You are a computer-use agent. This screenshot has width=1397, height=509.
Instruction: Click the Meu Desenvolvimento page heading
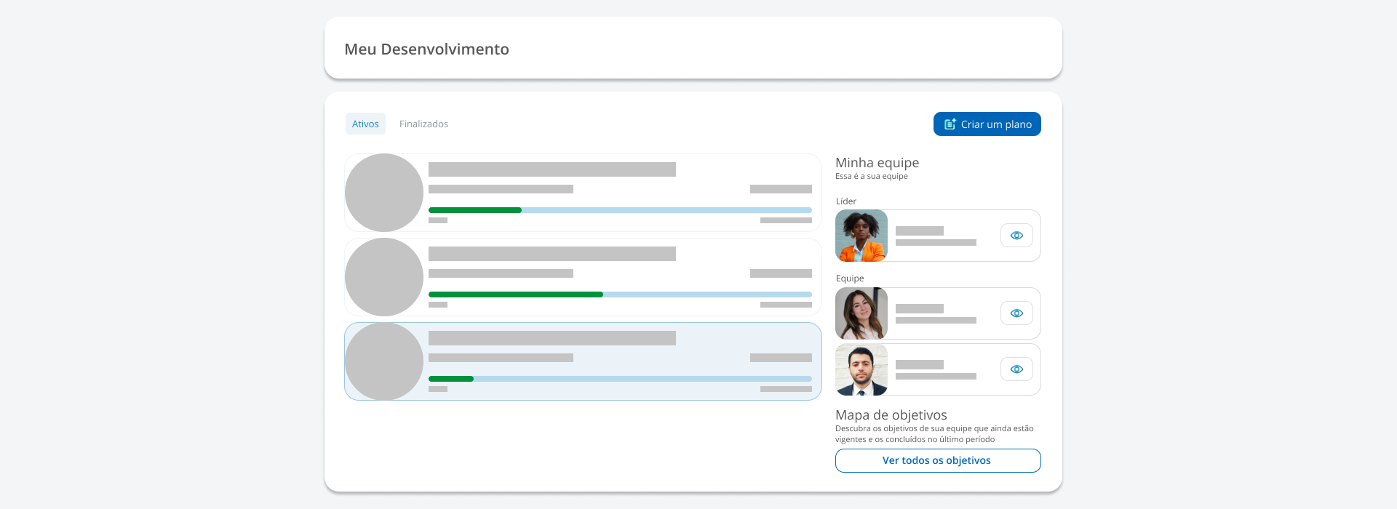426,49
